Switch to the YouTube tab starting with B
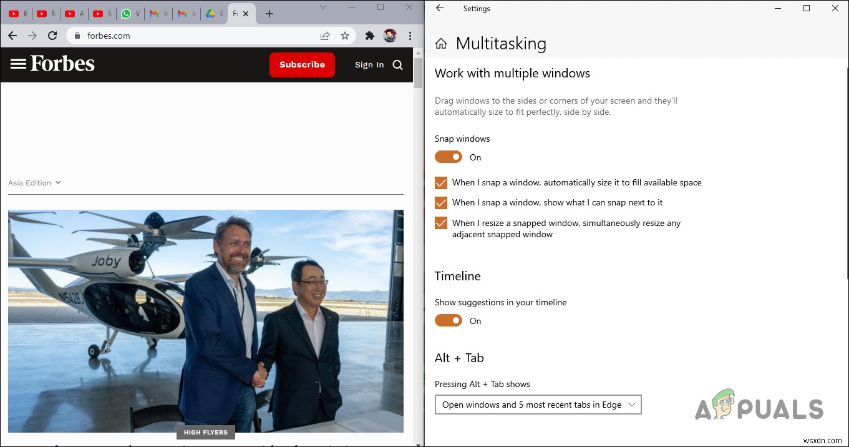This screenshot has height=447, width=849. pyautogui.click(x=17, y=14)
